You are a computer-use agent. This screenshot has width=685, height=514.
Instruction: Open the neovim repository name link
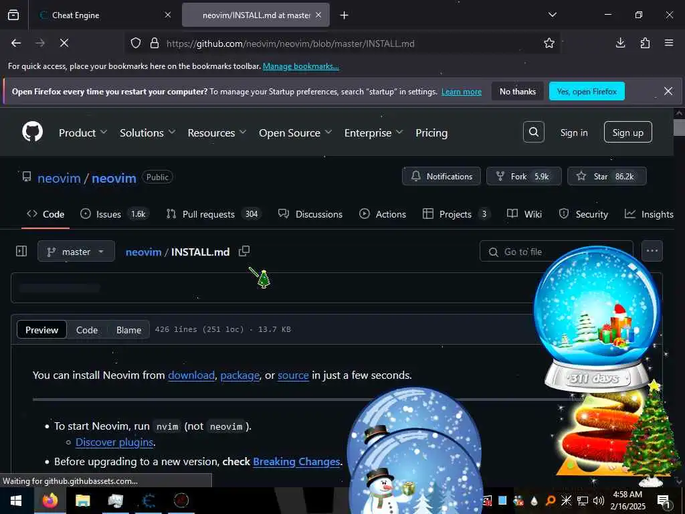click(114, 178)
